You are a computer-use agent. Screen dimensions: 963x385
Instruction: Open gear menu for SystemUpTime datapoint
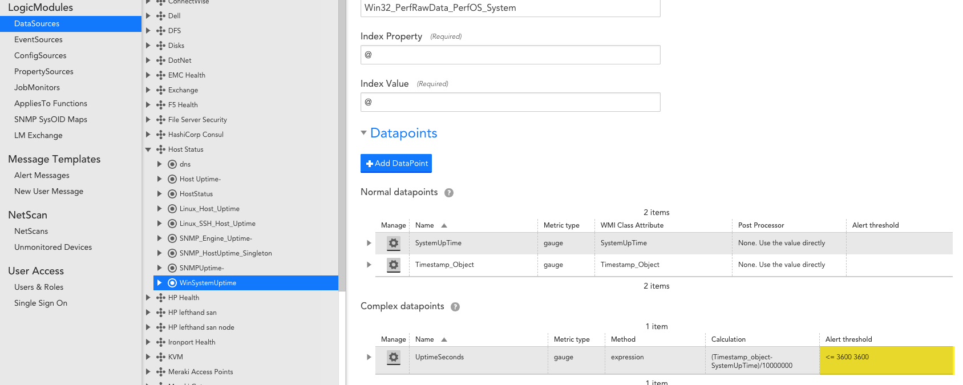[x=394, y=244]
